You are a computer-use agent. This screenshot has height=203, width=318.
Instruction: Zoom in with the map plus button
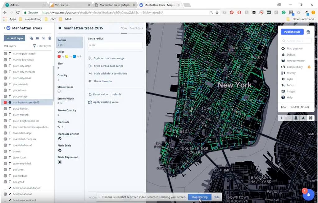281,118
